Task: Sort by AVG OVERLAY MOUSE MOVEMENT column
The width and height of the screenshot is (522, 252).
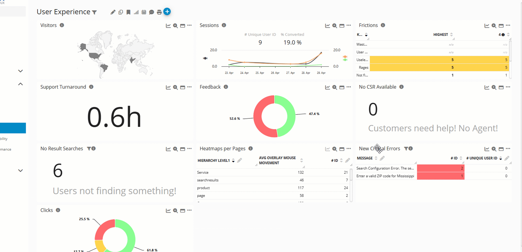Action: coord(302,160)
